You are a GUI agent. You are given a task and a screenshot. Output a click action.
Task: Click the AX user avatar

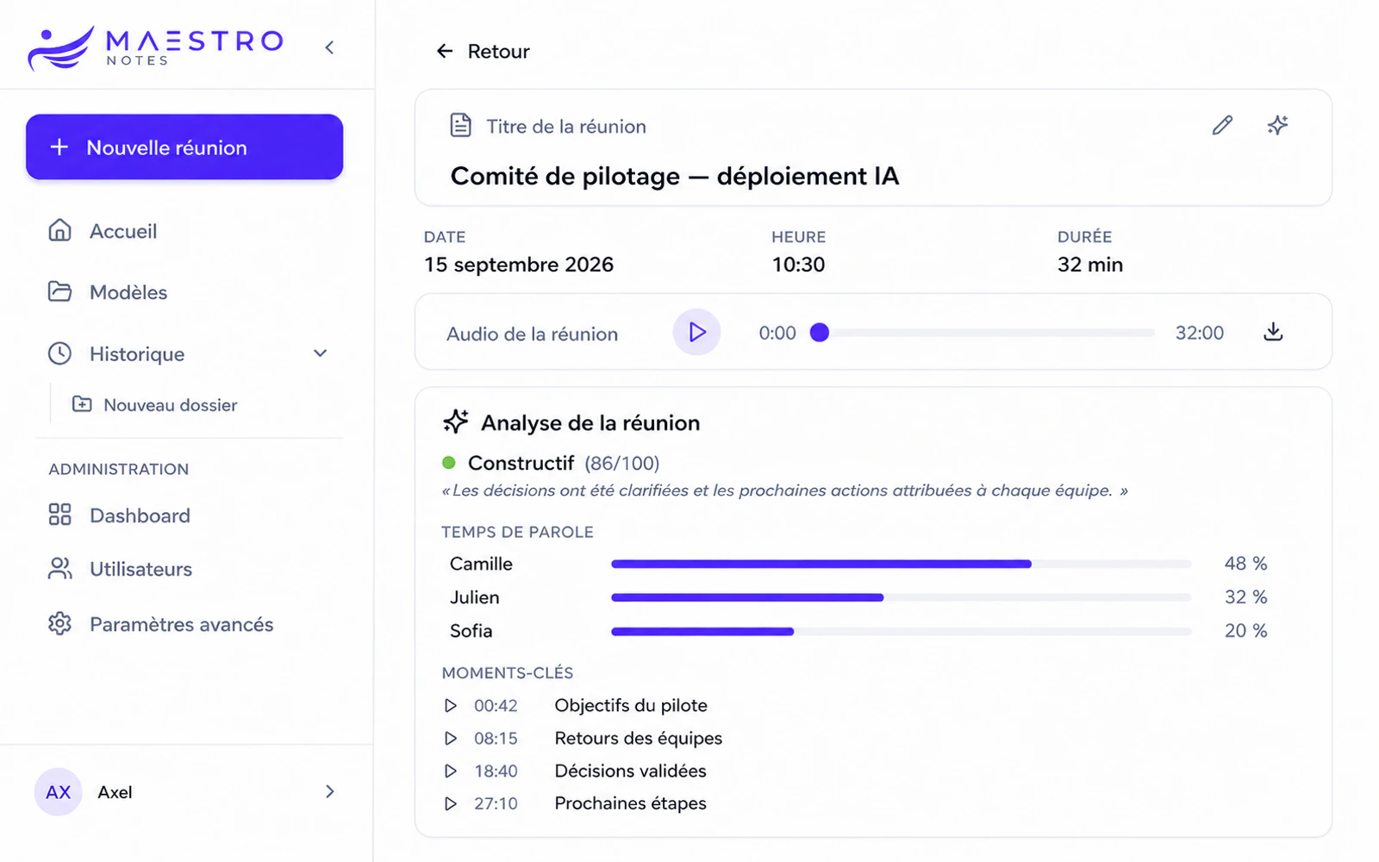pyautogui.click(x=58, y=792)
